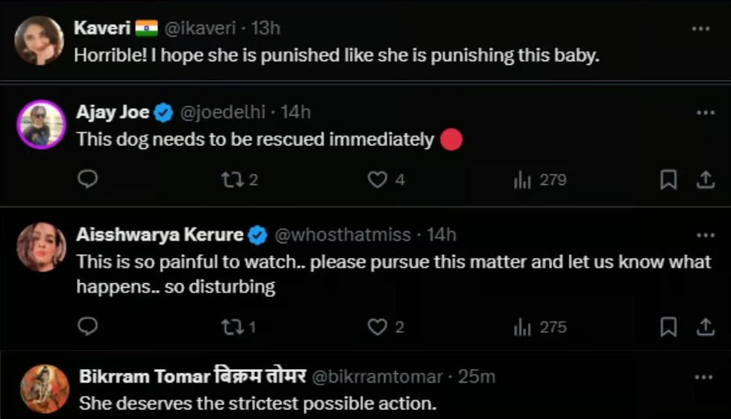Like Ajay Joe's tweet
Image resolution: width=731 pixels, height=419 pixels.
379,180
